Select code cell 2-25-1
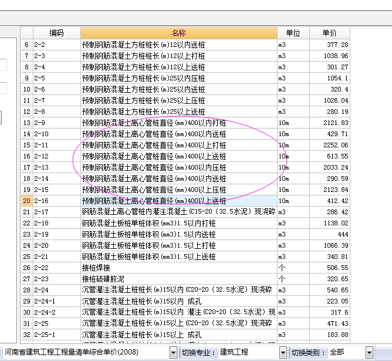The height and width of the screenshot is (361, 392). pos(57,335)
